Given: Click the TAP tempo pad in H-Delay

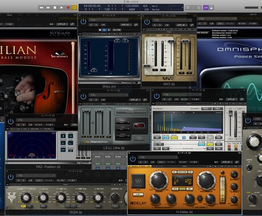Looking at the screenshot, I should (138, 181).
